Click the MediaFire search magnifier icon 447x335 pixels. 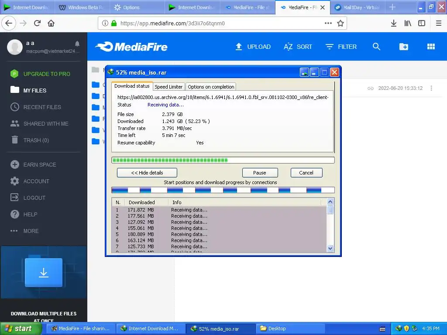point(376,47)
